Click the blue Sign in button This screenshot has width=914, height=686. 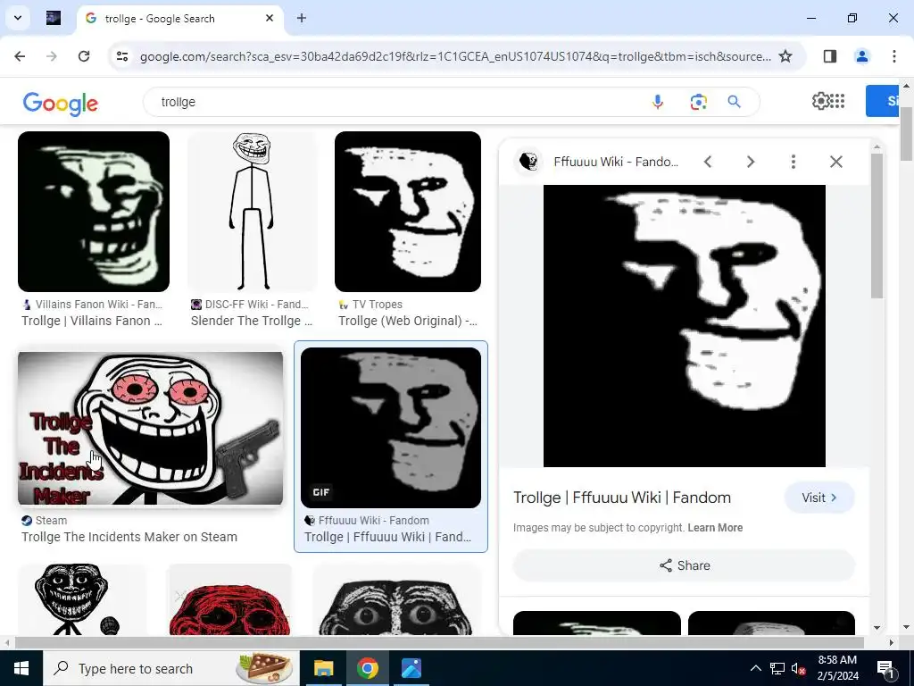click(883, 101)
